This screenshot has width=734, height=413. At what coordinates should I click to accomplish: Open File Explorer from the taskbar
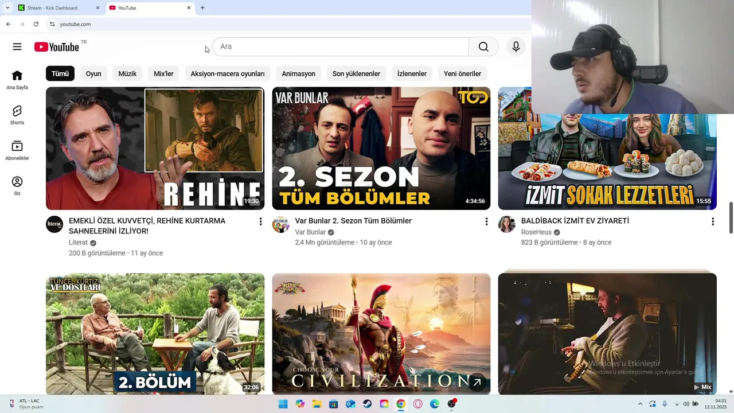317,404
